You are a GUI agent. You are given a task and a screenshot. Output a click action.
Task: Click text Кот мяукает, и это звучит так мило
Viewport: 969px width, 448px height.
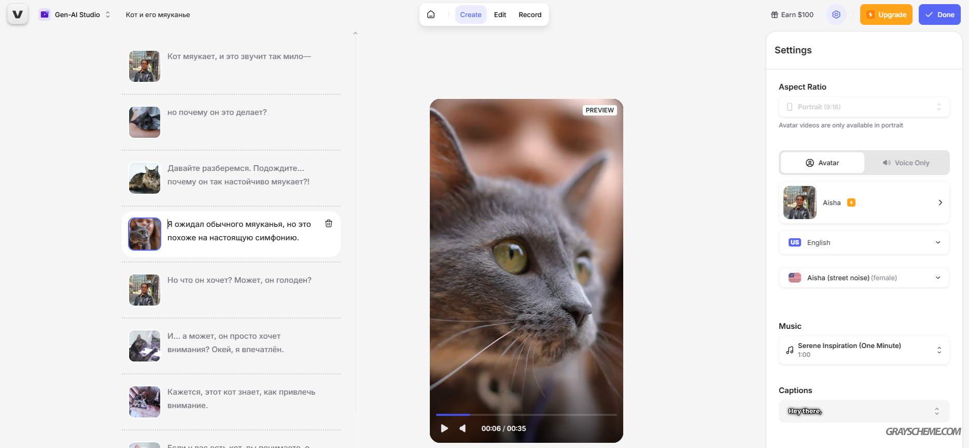tap(239, 56)
